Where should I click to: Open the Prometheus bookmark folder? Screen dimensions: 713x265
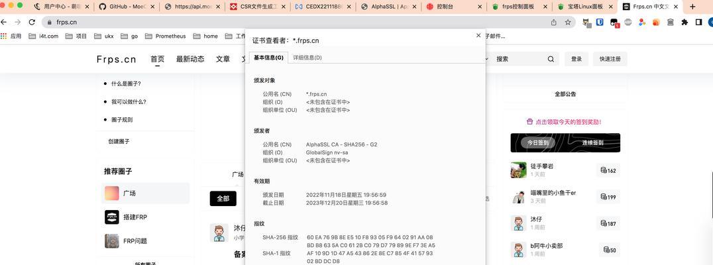coord(166,36)
